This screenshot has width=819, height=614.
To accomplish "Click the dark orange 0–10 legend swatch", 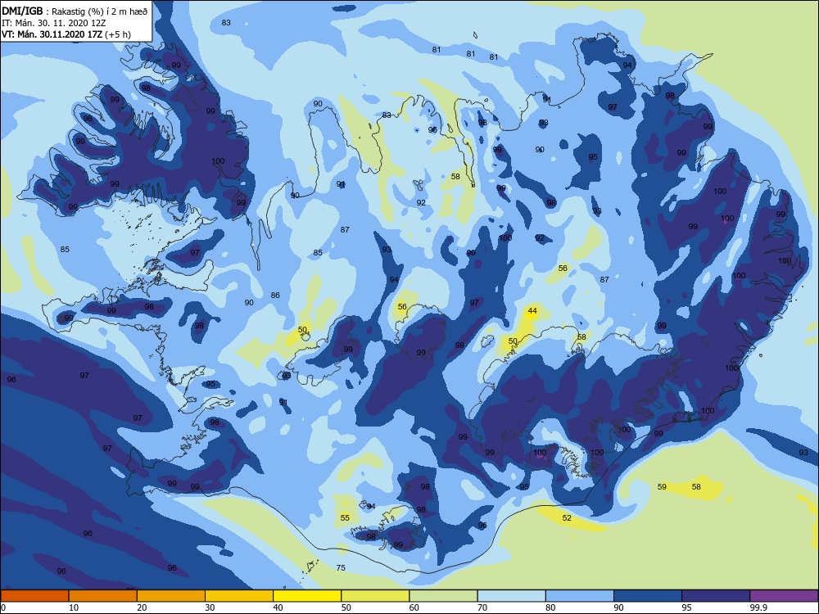I will coord(34,596).
